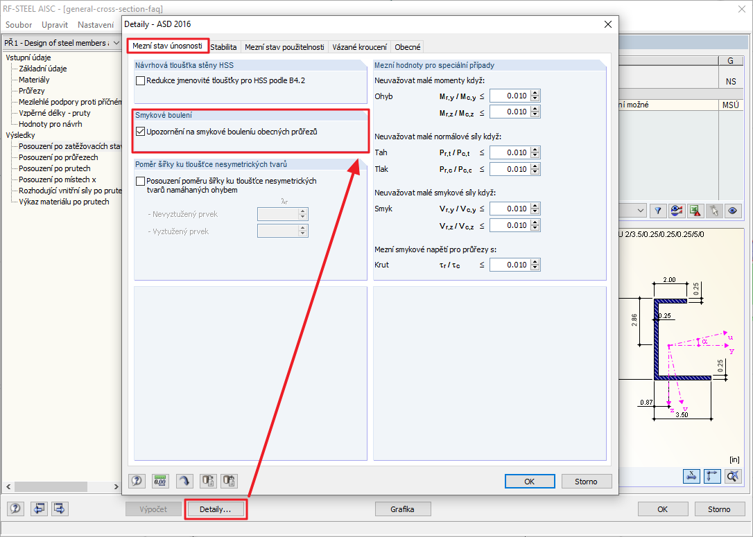This screenshot has height=537, width=753.
Task: Click the Detaily... button
Action: coord(216,509)
